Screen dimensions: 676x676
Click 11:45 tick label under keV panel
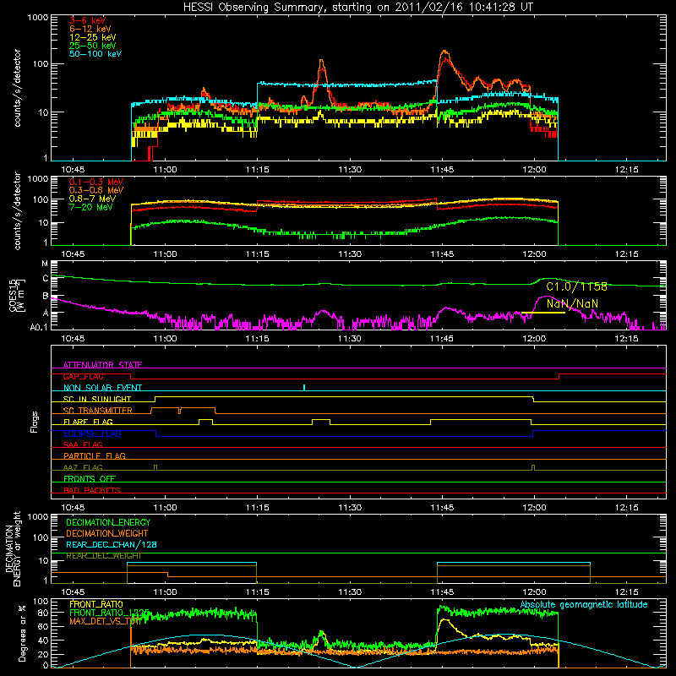442,170
